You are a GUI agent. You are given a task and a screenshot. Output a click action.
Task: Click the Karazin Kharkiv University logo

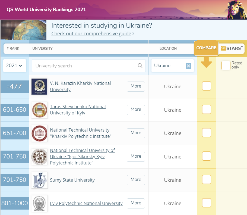click(39, 87)
